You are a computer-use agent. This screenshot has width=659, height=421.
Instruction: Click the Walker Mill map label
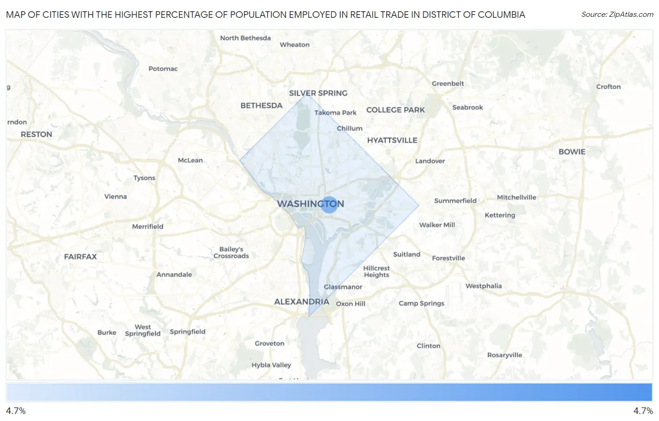437,225
